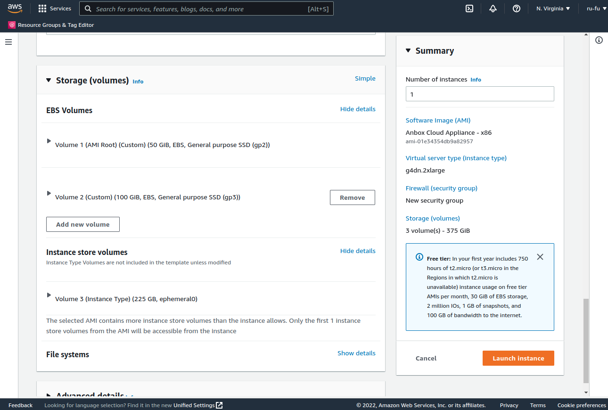Screen dimensions: 608x410
Task: Open the notifications bell
Action: tap(493, 8)
